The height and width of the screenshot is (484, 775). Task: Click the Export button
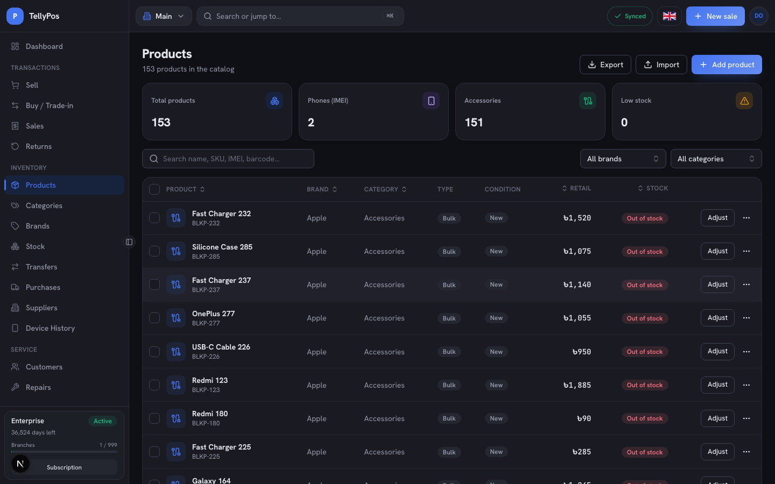tap(605, 65)
